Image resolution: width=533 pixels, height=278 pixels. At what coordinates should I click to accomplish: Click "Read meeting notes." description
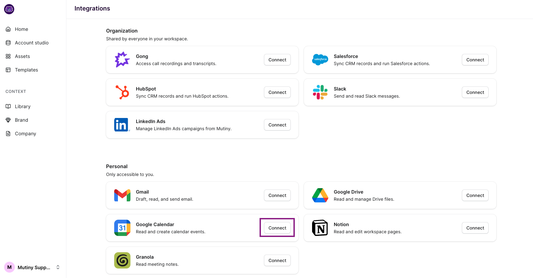tap(157, 264)
